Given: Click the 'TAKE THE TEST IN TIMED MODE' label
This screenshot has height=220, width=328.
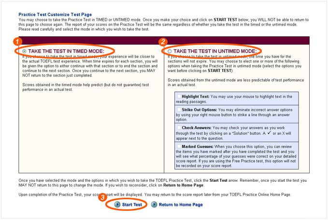Looking at the screenshot, I should click(x=67, y=51).
